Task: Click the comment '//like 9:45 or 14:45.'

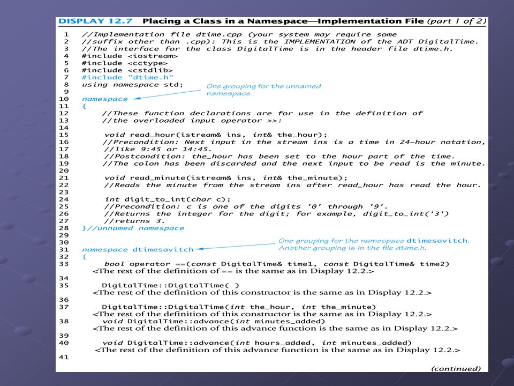Action: [x=157, y=150]
